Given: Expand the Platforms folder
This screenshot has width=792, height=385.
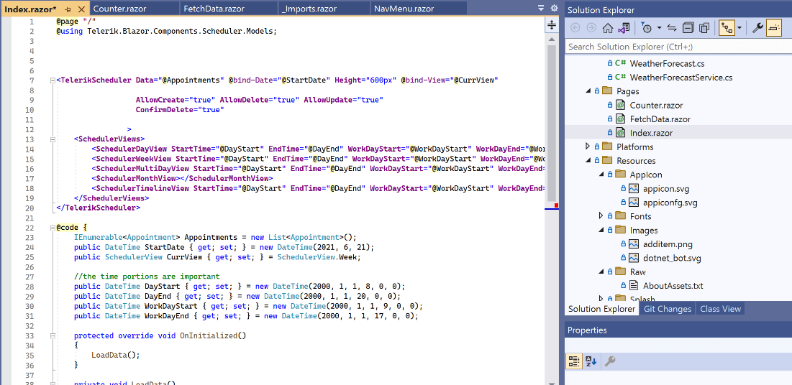Looking at the screenshot, I should (x=588, y=147).
